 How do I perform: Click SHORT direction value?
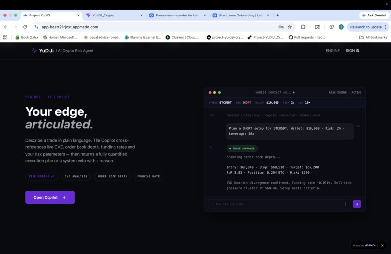coord(246,103)
